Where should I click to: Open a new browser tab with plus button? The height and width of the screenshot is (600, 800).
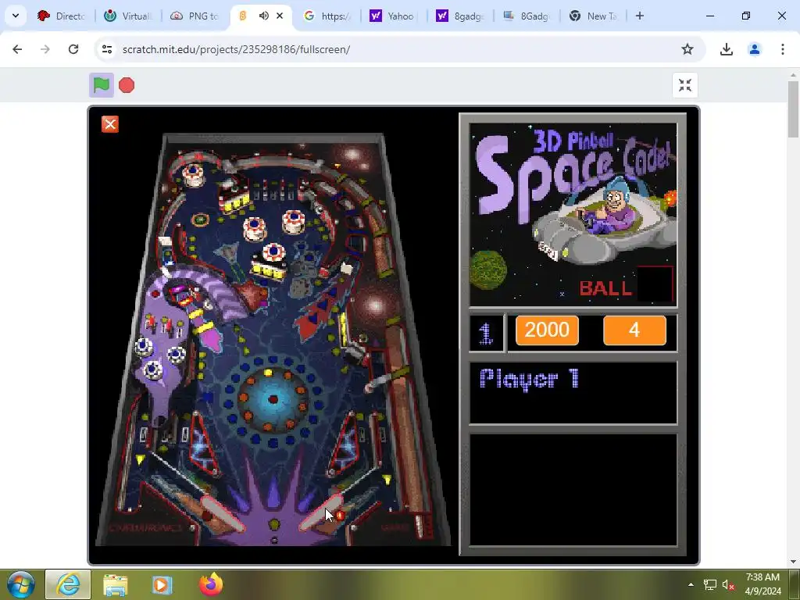639,16
